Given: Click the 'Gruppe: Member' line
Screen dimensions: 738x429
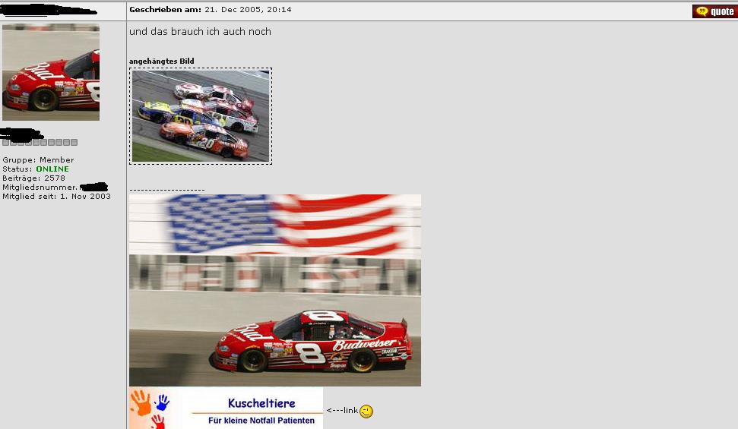Looking at the screenshot, I should point(38,160).
